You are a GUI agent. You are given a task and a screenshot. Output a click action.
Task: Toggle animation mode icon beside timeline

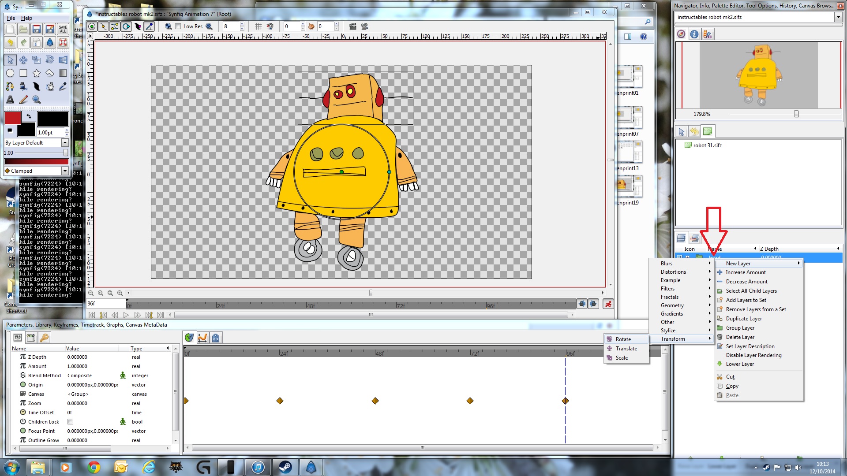(x=608, y=304)
